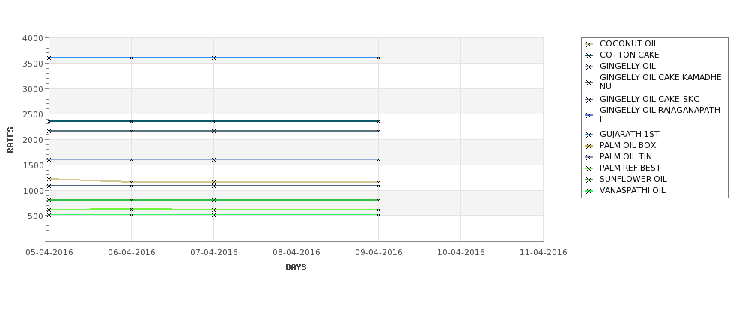The width and height of the screenshot is (730, 321).
Task: Click the 09-04-2016 x-axis date label
Action: point(379,253)
